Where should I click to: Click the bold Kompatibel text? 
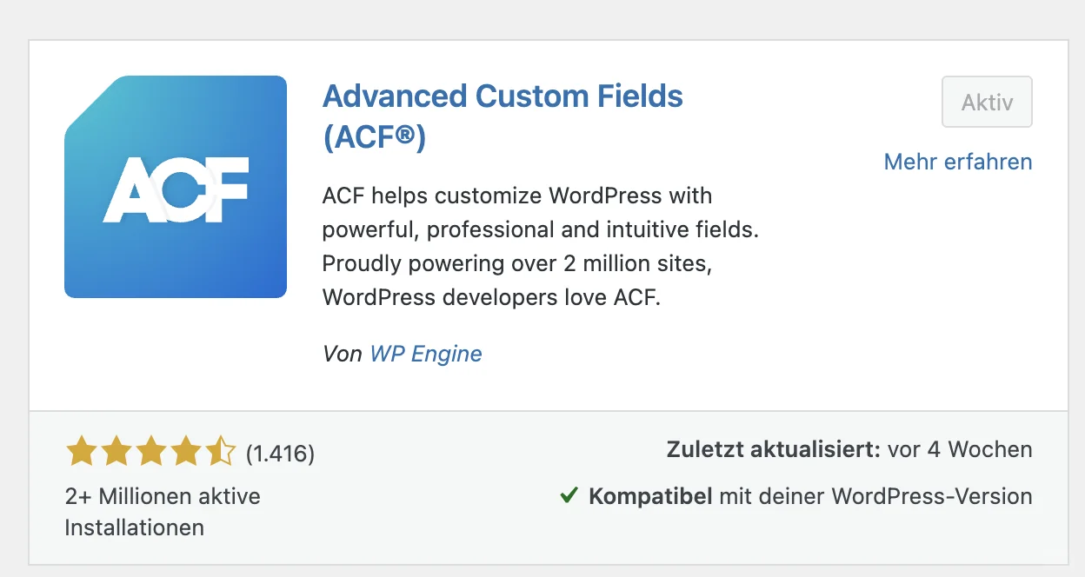(x=650, y=497)
